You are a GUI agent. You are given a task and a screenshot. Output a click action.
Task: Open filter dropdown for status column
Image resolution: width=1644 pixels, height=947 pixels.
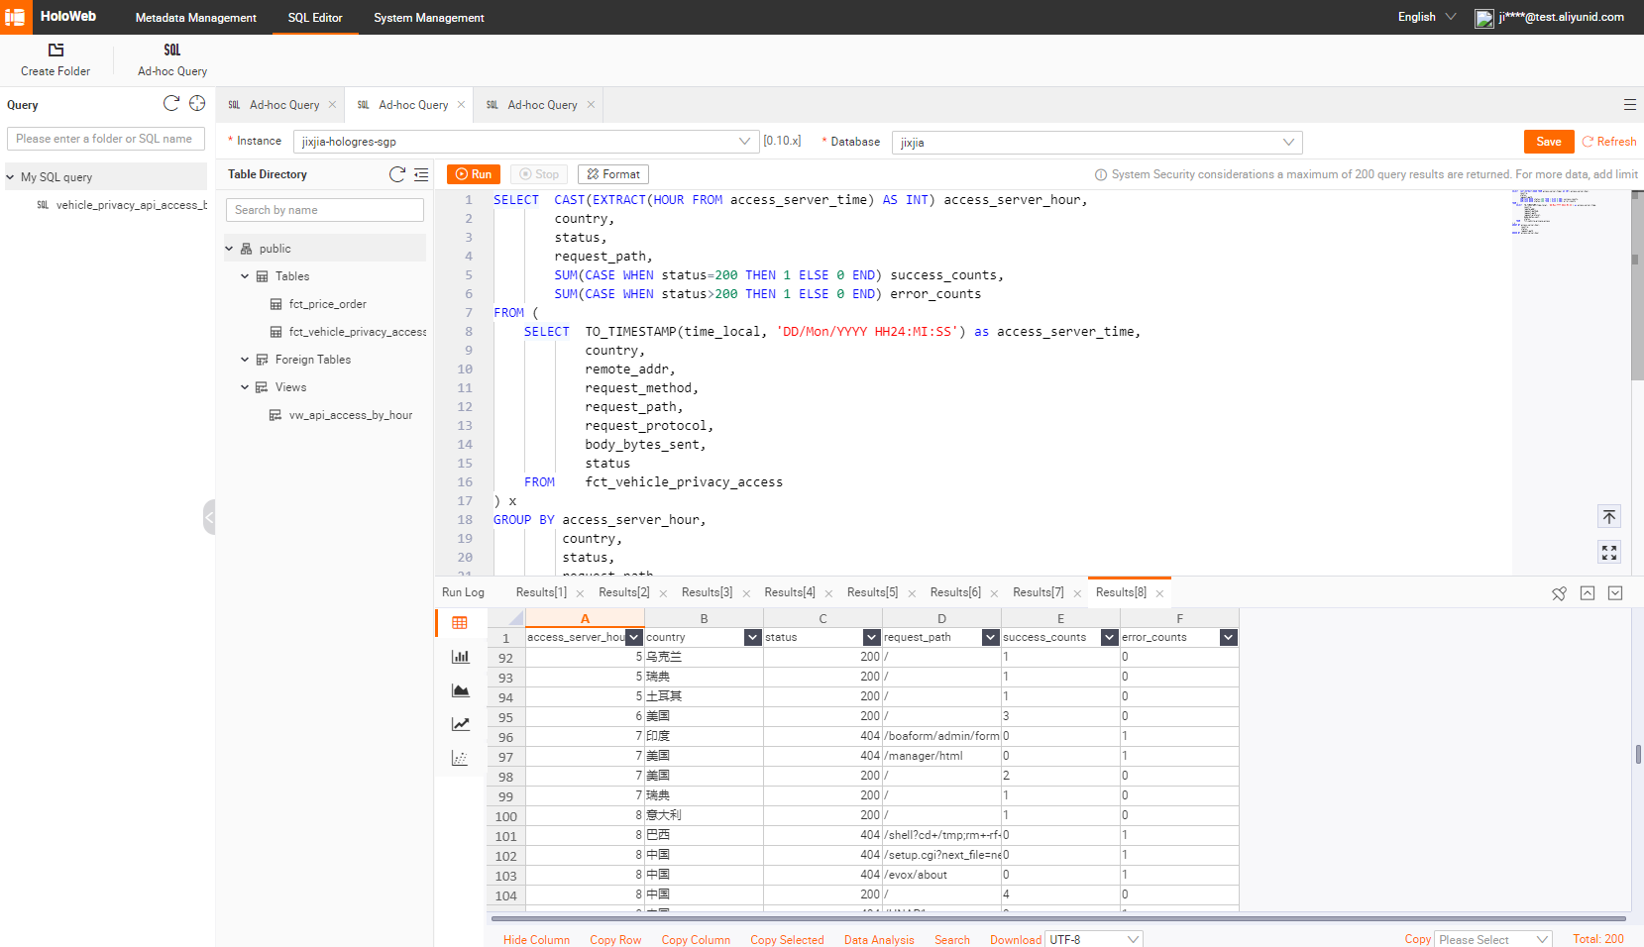871,637
